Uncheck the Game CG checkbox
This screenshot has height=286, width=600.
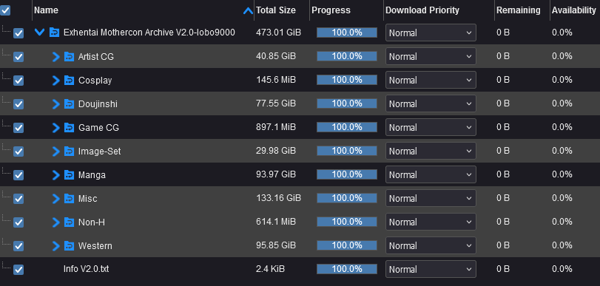[18, 128]
